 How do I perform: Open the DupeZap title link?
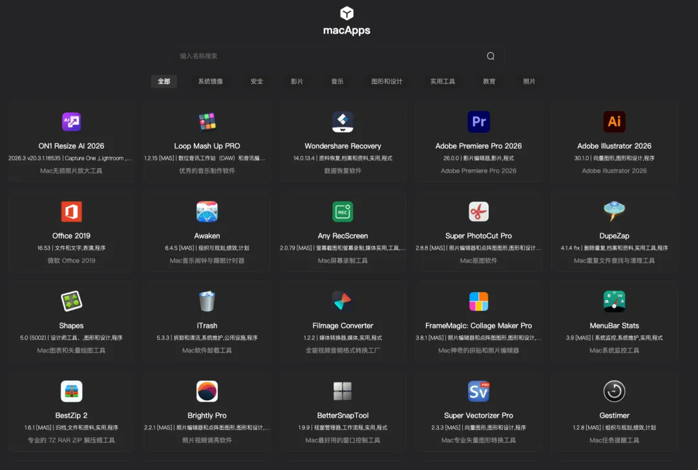point(615,236)
